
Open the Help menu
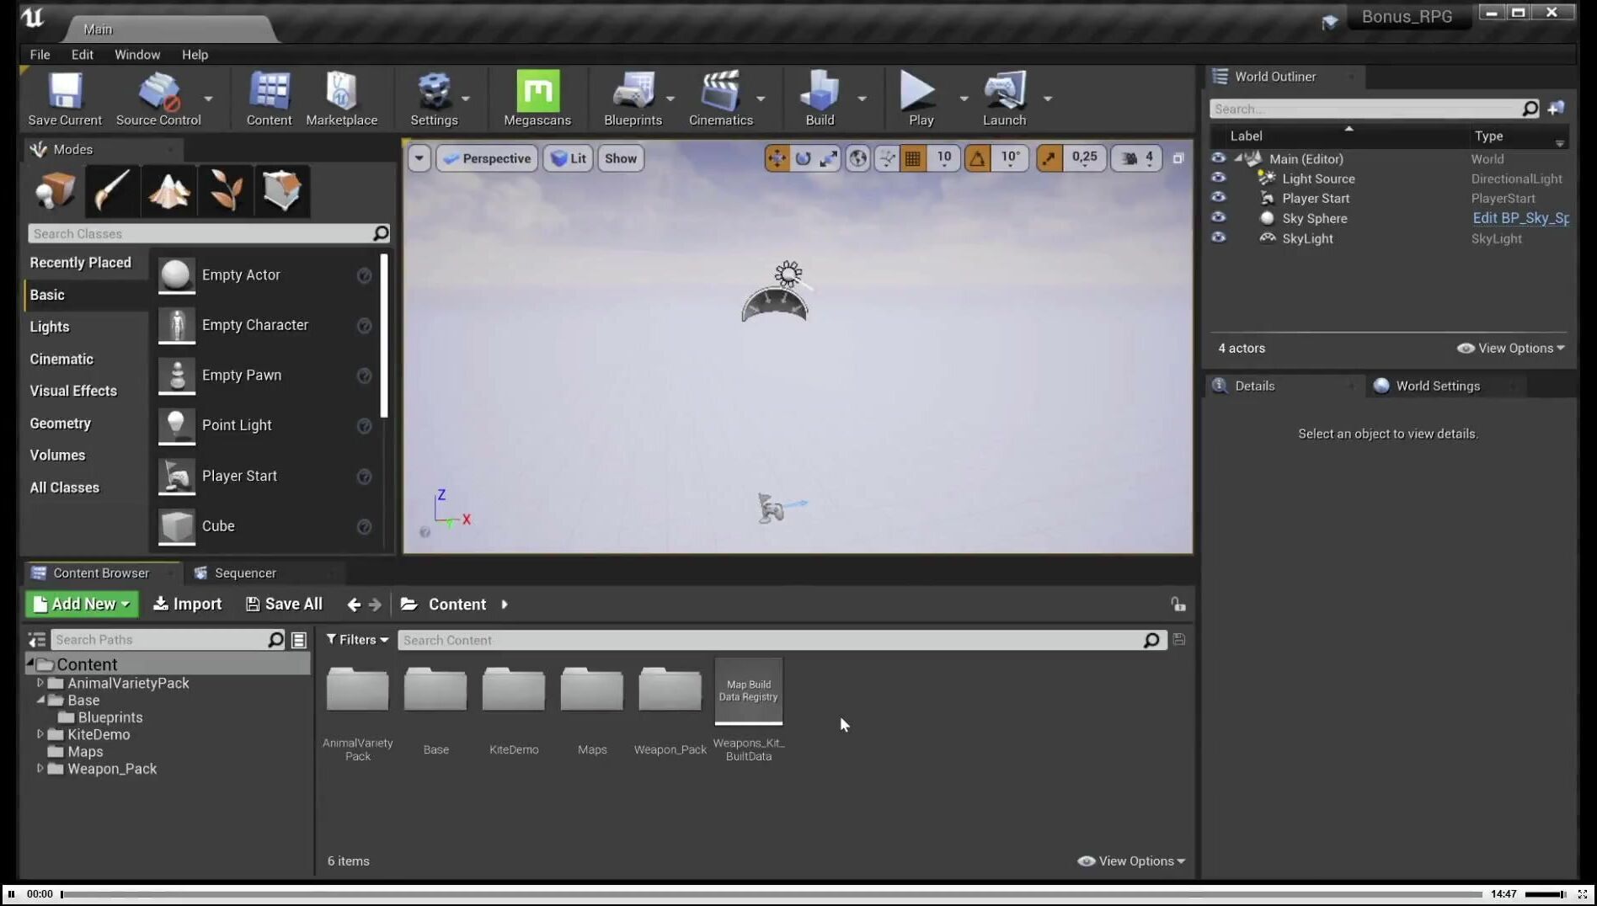[x=195, y=54]
